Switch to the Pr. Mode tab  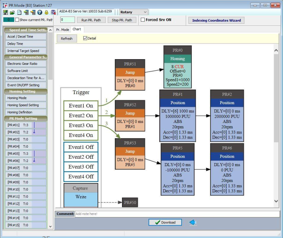pyautogui.click(x=63, y=29)
